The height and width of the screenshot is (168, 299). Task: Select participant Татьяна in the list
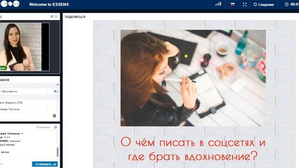coord(9,109)
